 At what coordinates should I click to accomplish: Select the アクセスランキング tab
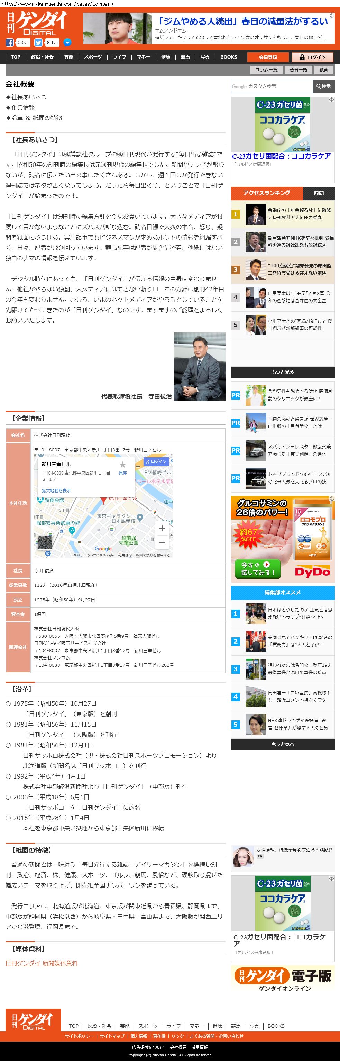(x=267, y=193)
